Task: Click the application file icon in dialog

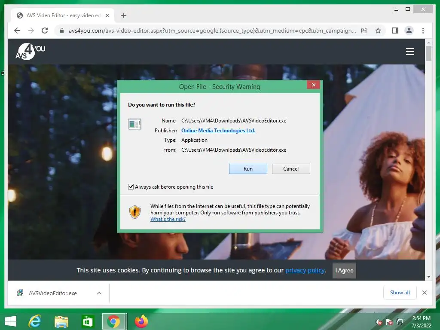Action: pyautogui.click(x=134, y=124)
